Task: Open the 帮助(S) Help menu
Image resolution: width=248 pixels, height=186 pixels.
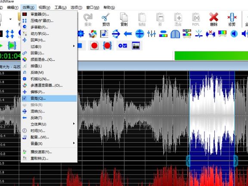Action: click(109, 7)
